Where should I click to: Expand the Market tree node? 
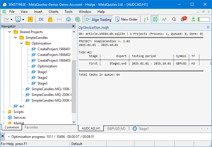[x=3, y=123]
